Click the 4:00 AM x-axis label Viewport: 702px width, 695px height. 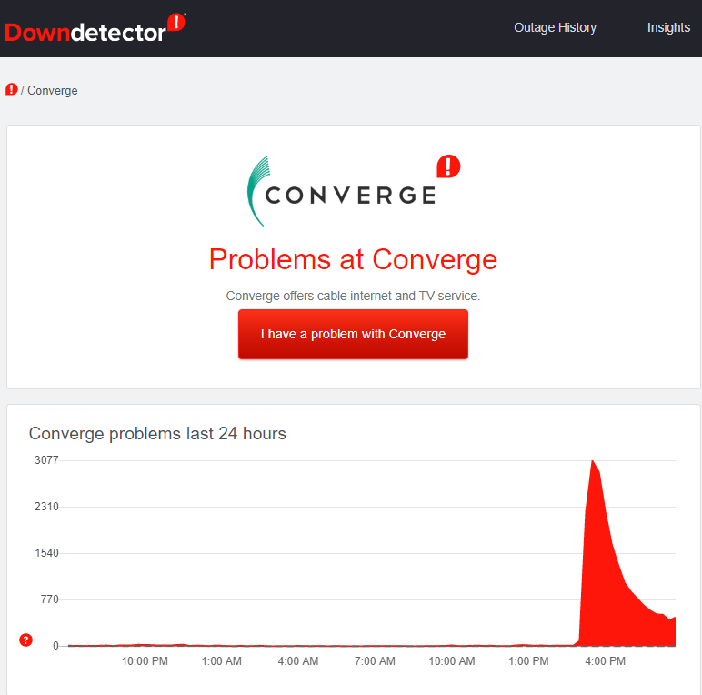tap(298, 661)
